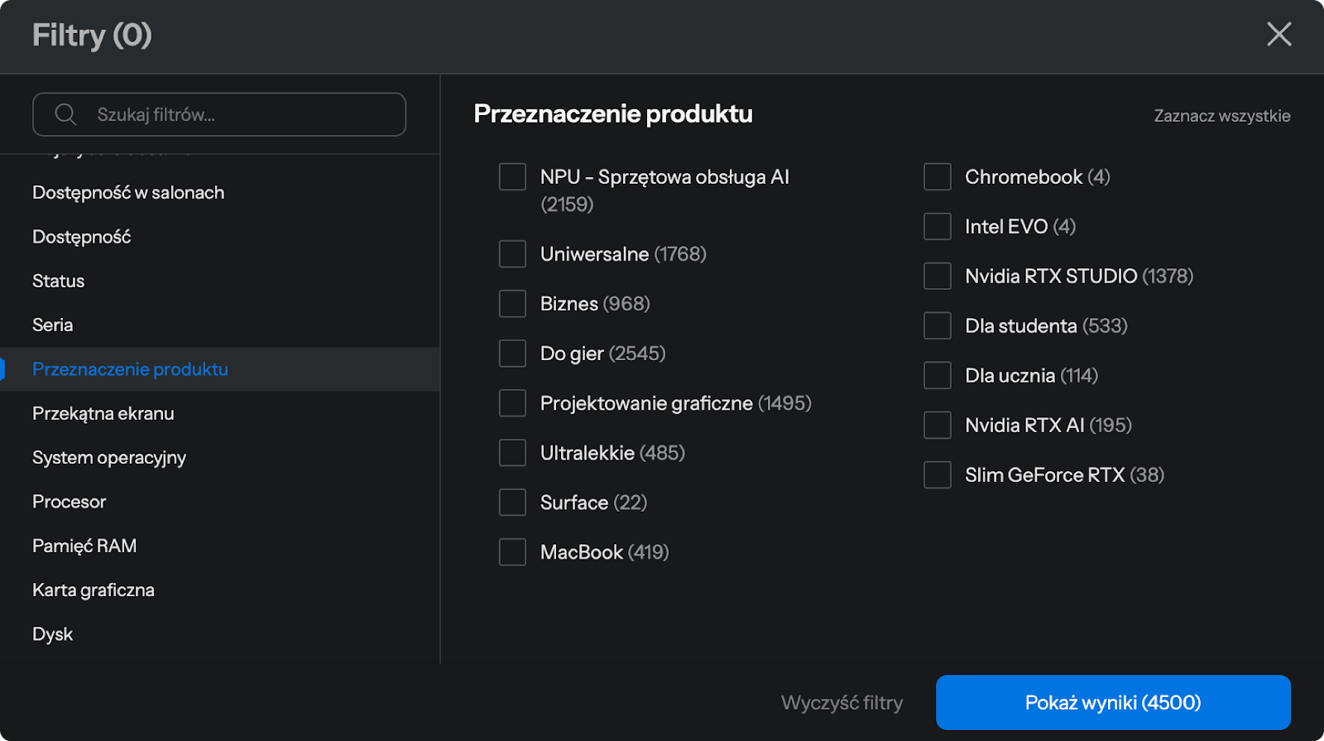Open Karta graficzna filters
This screenshot has width=1324, height=741.
coord(94,590)
